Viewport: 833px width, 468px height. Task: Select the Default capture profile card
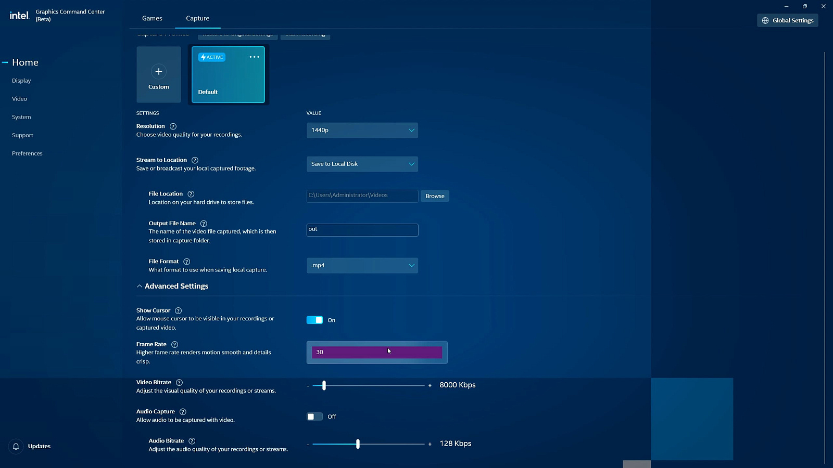(228, 74)
